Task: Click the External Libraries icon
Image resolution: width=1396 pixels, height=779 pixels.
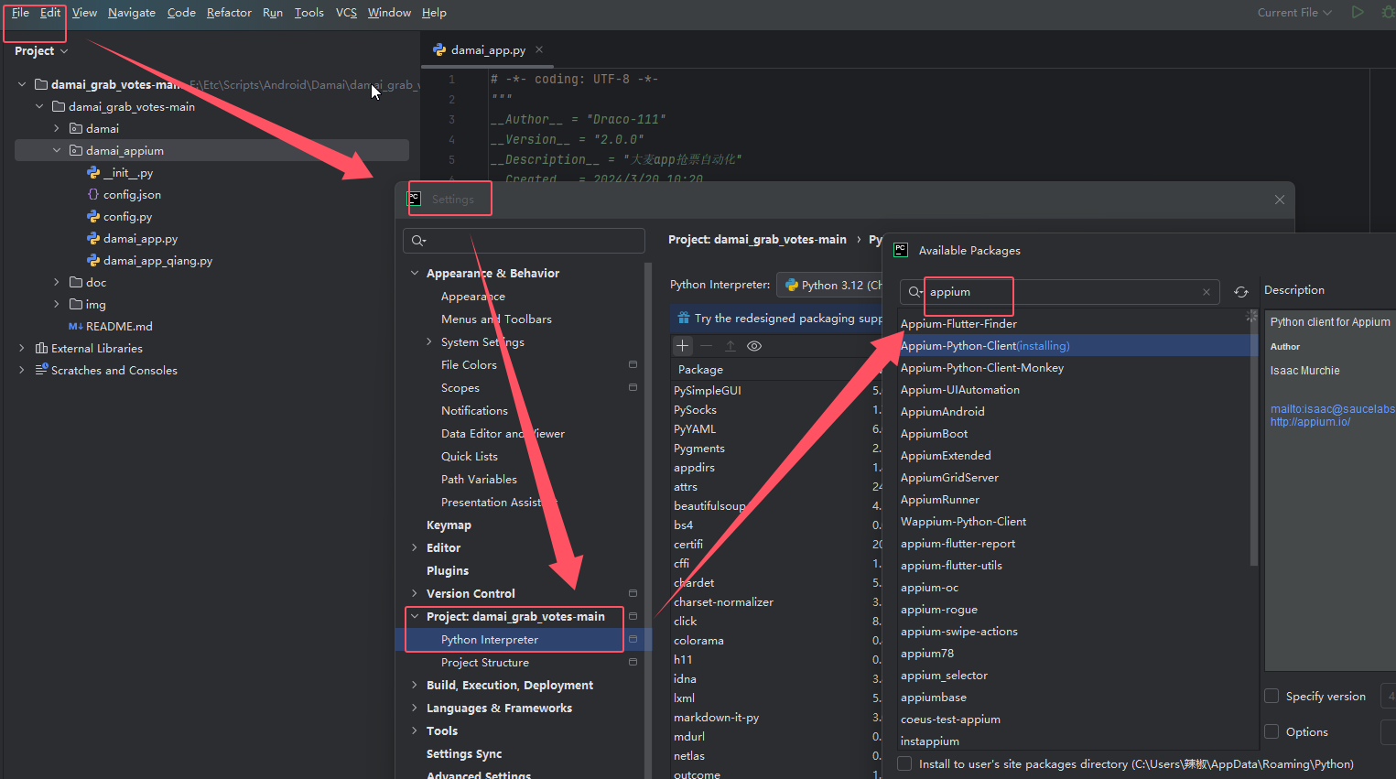Action: 41,348
